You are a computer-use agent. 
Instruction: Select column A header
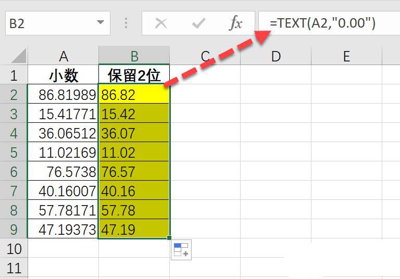(63, 56)
